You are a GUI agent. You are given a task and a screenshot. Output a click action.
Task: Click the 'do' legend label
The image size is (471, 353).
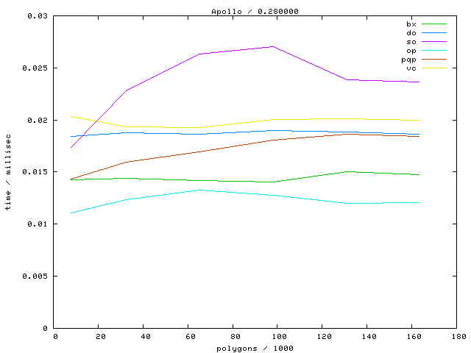pyautogui.click(x=411, y=33)
